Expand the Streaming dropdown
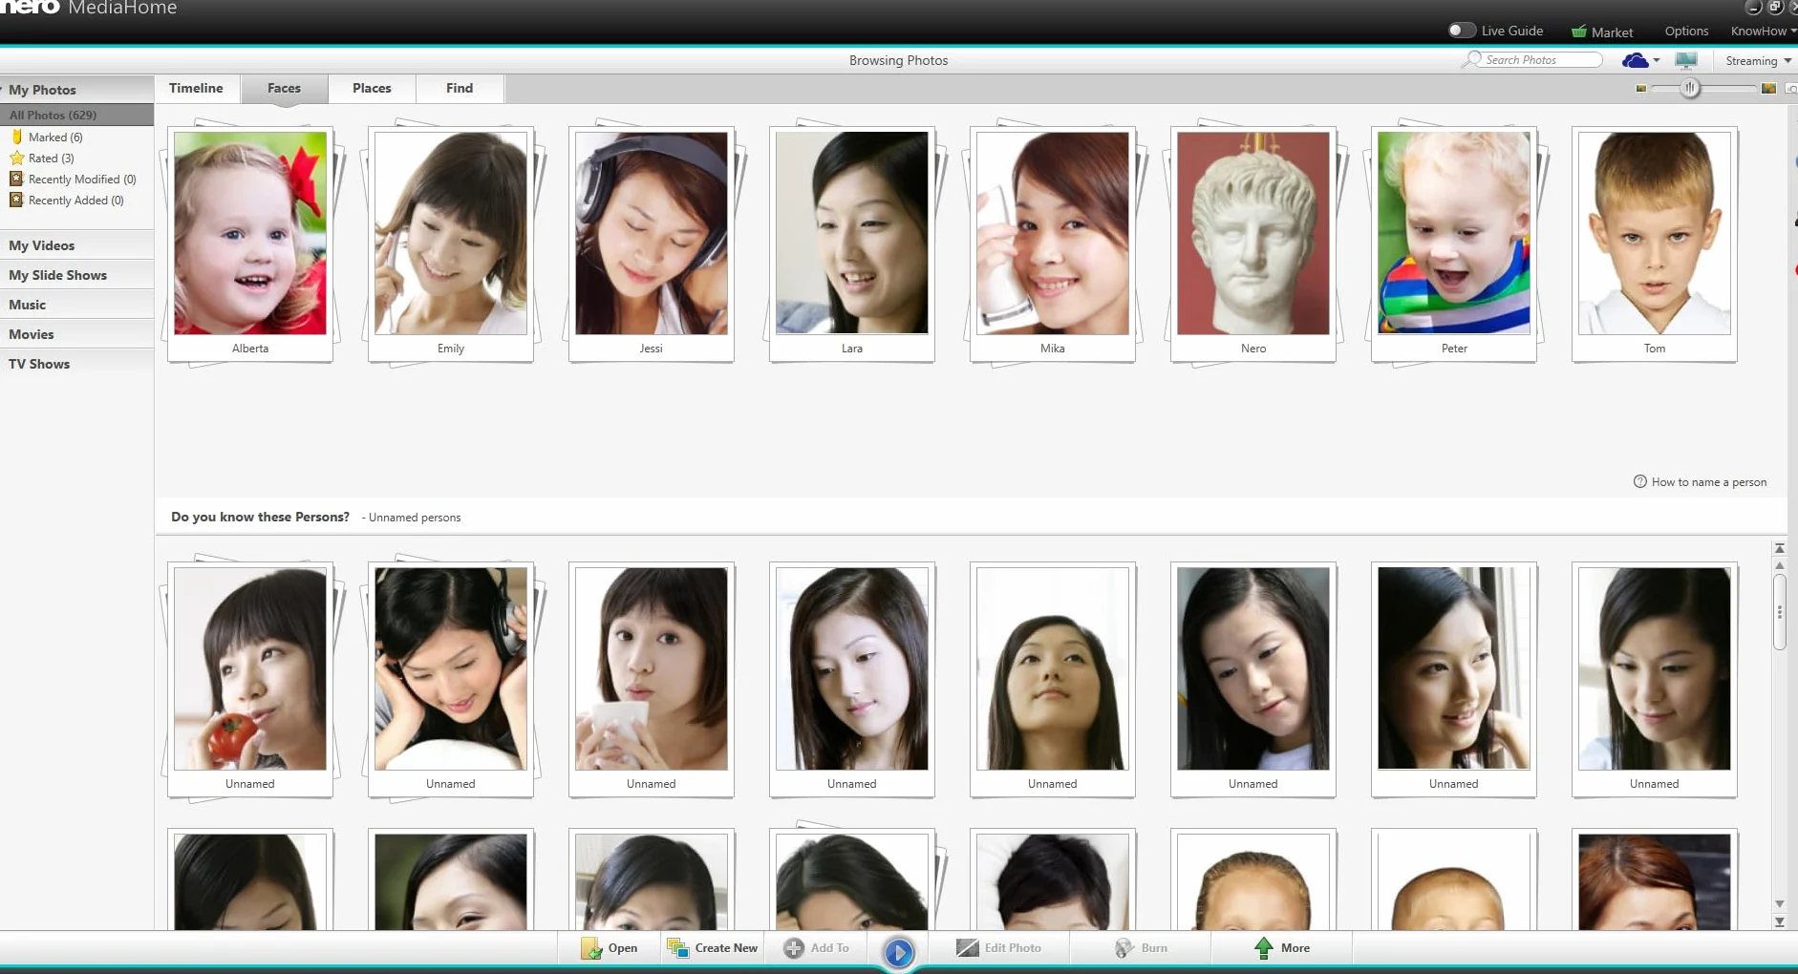This screenshot has height=974, width=1798. (x=1758, y=61)
